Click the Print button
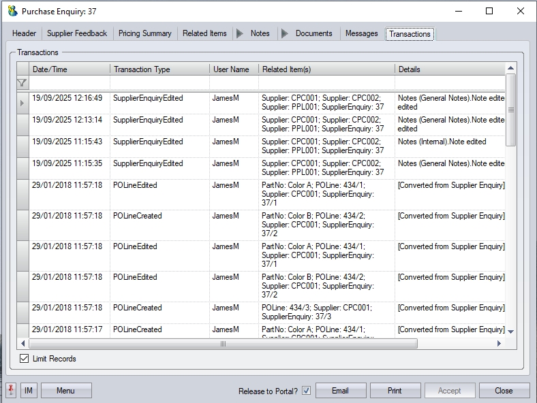537x403 pixels. point(395,391)
